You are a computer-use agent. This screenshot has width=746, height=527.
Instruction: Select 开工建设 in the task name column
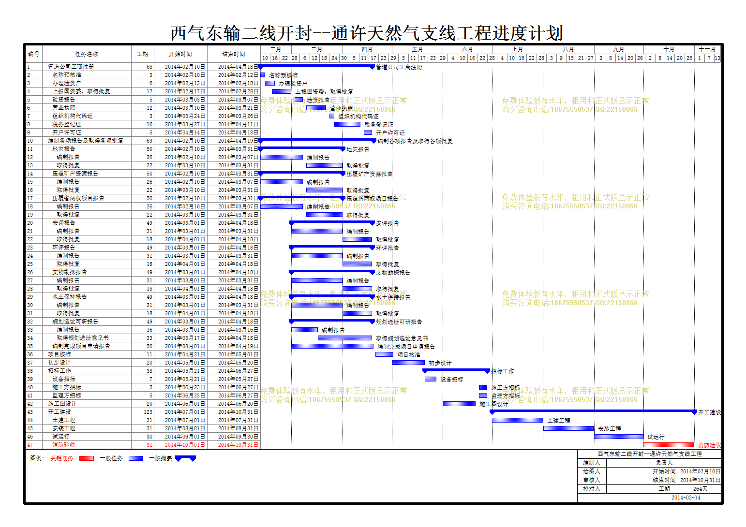[60, 412]
